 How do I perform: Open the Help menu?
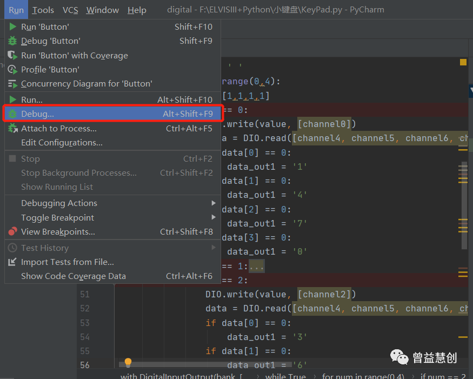pos(137,10)
